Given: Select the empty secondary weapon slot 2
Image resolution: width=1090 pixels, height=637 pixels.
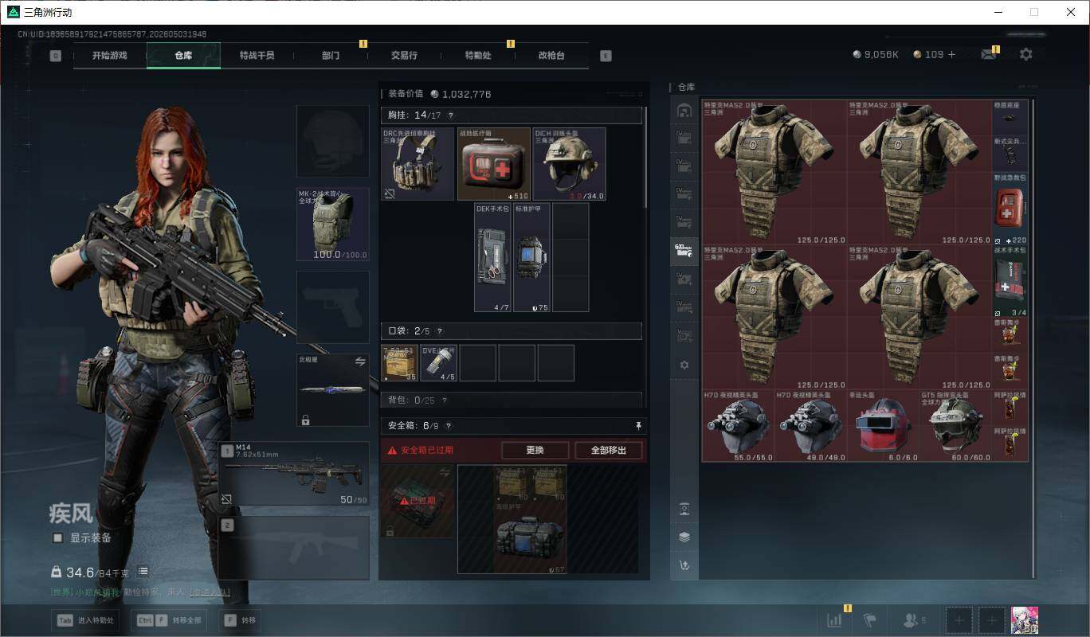Looking at the screenshot, I should tap(293, 548).
